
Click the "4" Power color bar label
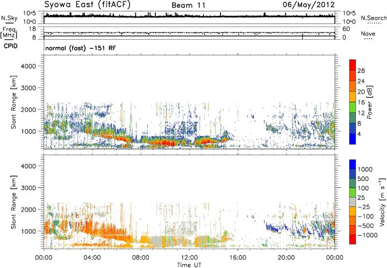pos(359,134)
